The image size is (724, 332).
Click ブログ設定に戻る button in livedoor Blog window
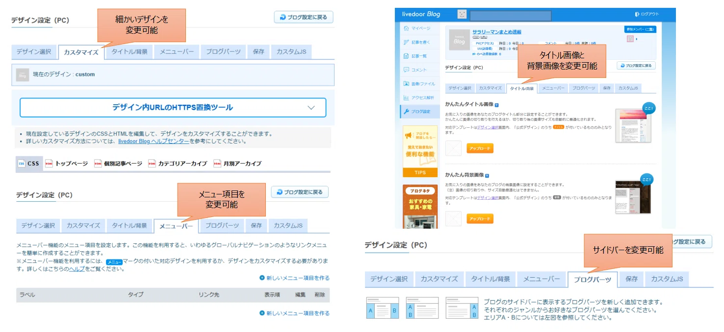pyautogui.click(x=636, y=65)
